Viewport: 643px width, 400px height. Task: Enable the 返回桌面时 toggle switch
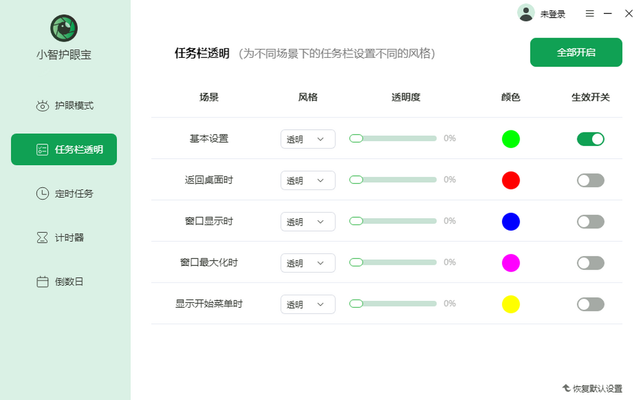point(590,180)
